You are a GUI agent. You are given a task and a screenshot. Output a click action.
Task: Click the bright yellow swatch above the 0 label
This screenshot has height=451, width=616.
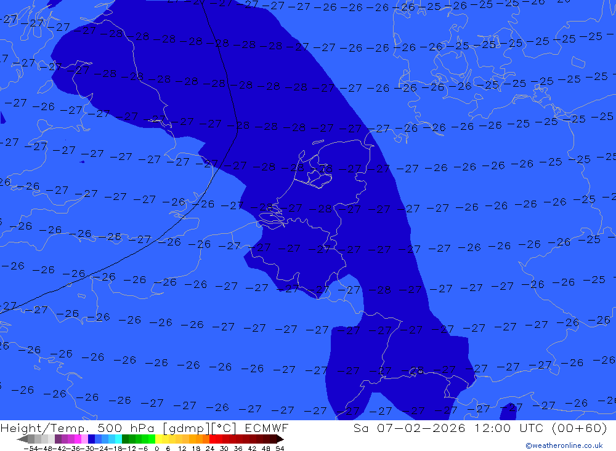click(158, 439)
